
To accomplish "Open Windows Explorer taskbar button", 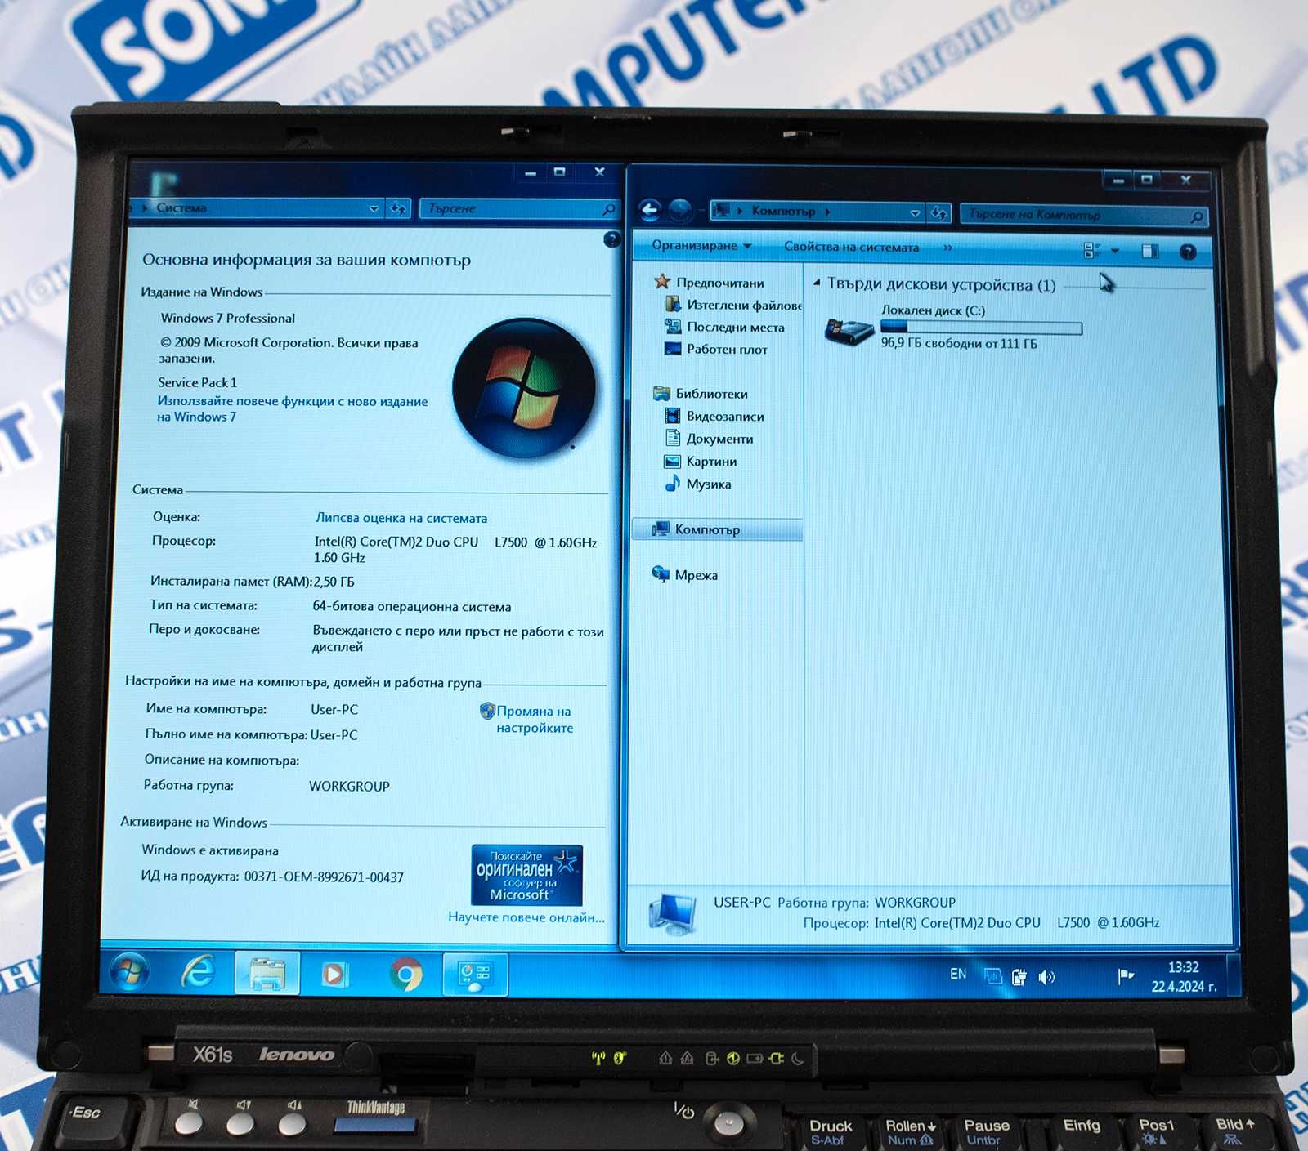I will click(x=267, y=974).
